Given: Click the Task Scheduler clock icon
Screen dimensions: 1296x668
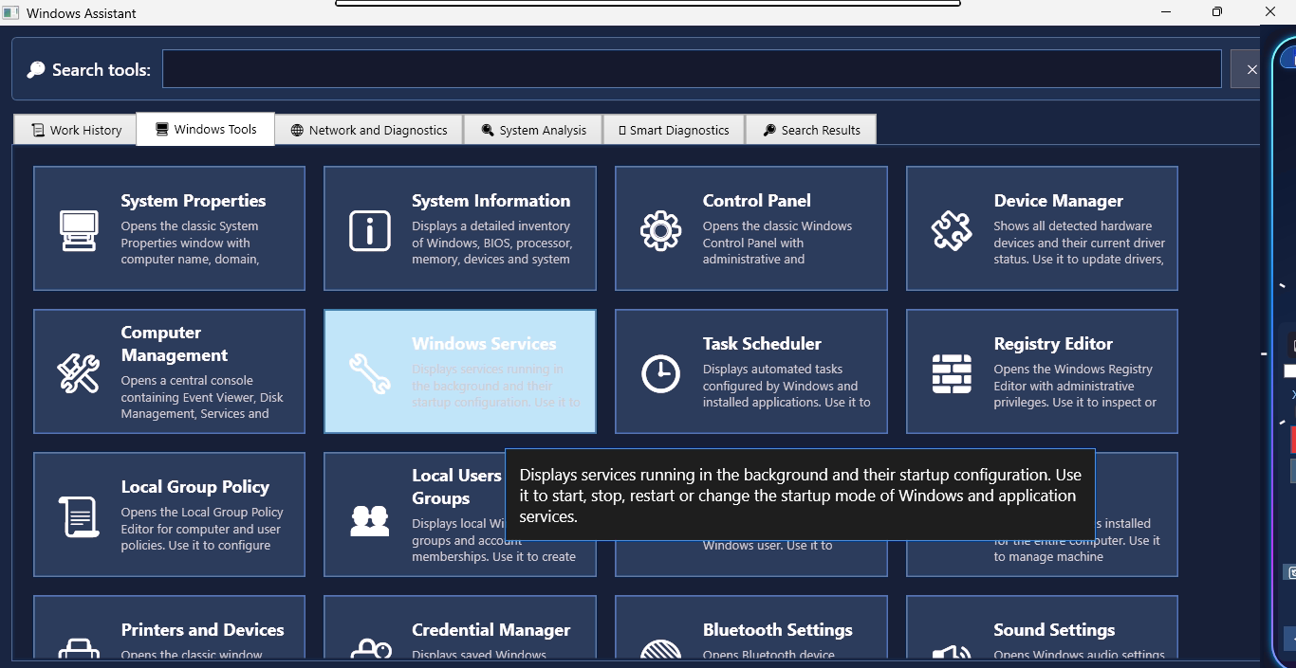Looking at the screenshot, I should (660, 373).
